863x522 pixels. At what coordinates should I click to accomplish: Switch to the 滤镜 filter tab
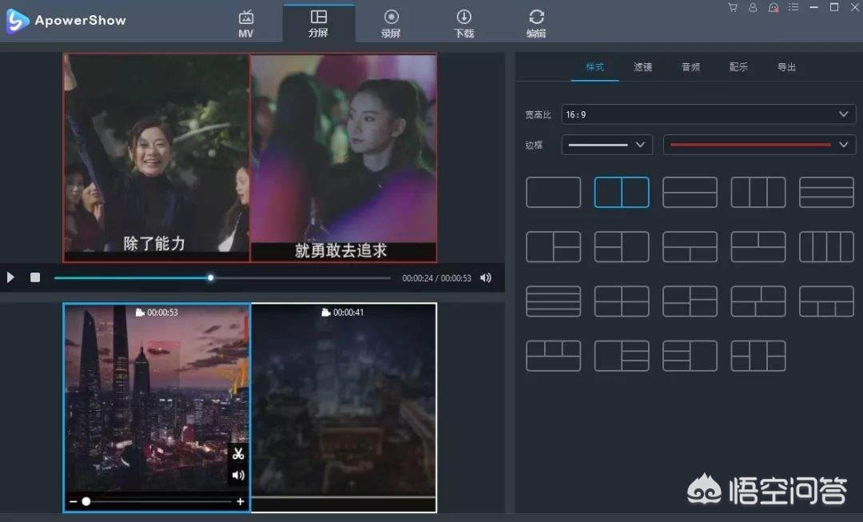(x=642, y=67)
